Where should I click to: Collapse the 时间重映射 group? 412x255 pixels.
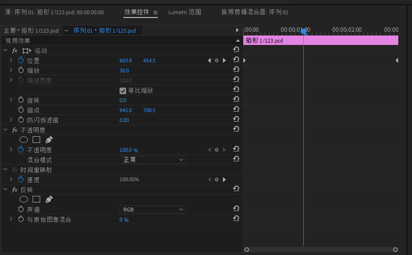coord(6,169)
